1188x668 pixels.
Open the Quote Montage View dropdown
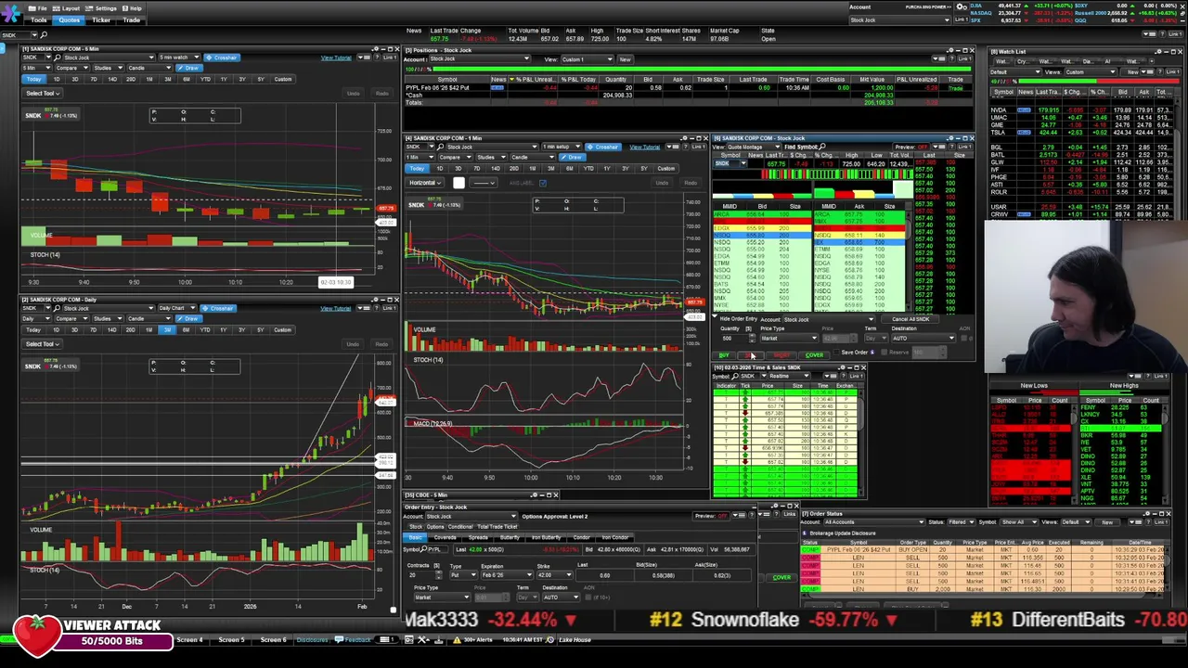coord(752,147)
